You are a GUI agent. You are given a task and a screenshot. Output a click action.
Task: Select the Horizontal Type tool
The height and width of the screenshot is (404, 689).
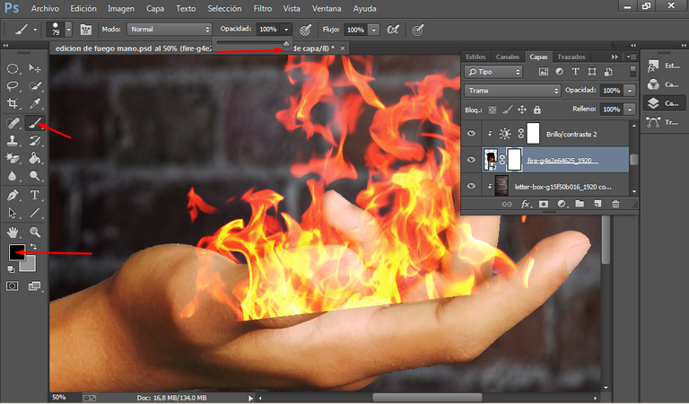coord(35,195)
